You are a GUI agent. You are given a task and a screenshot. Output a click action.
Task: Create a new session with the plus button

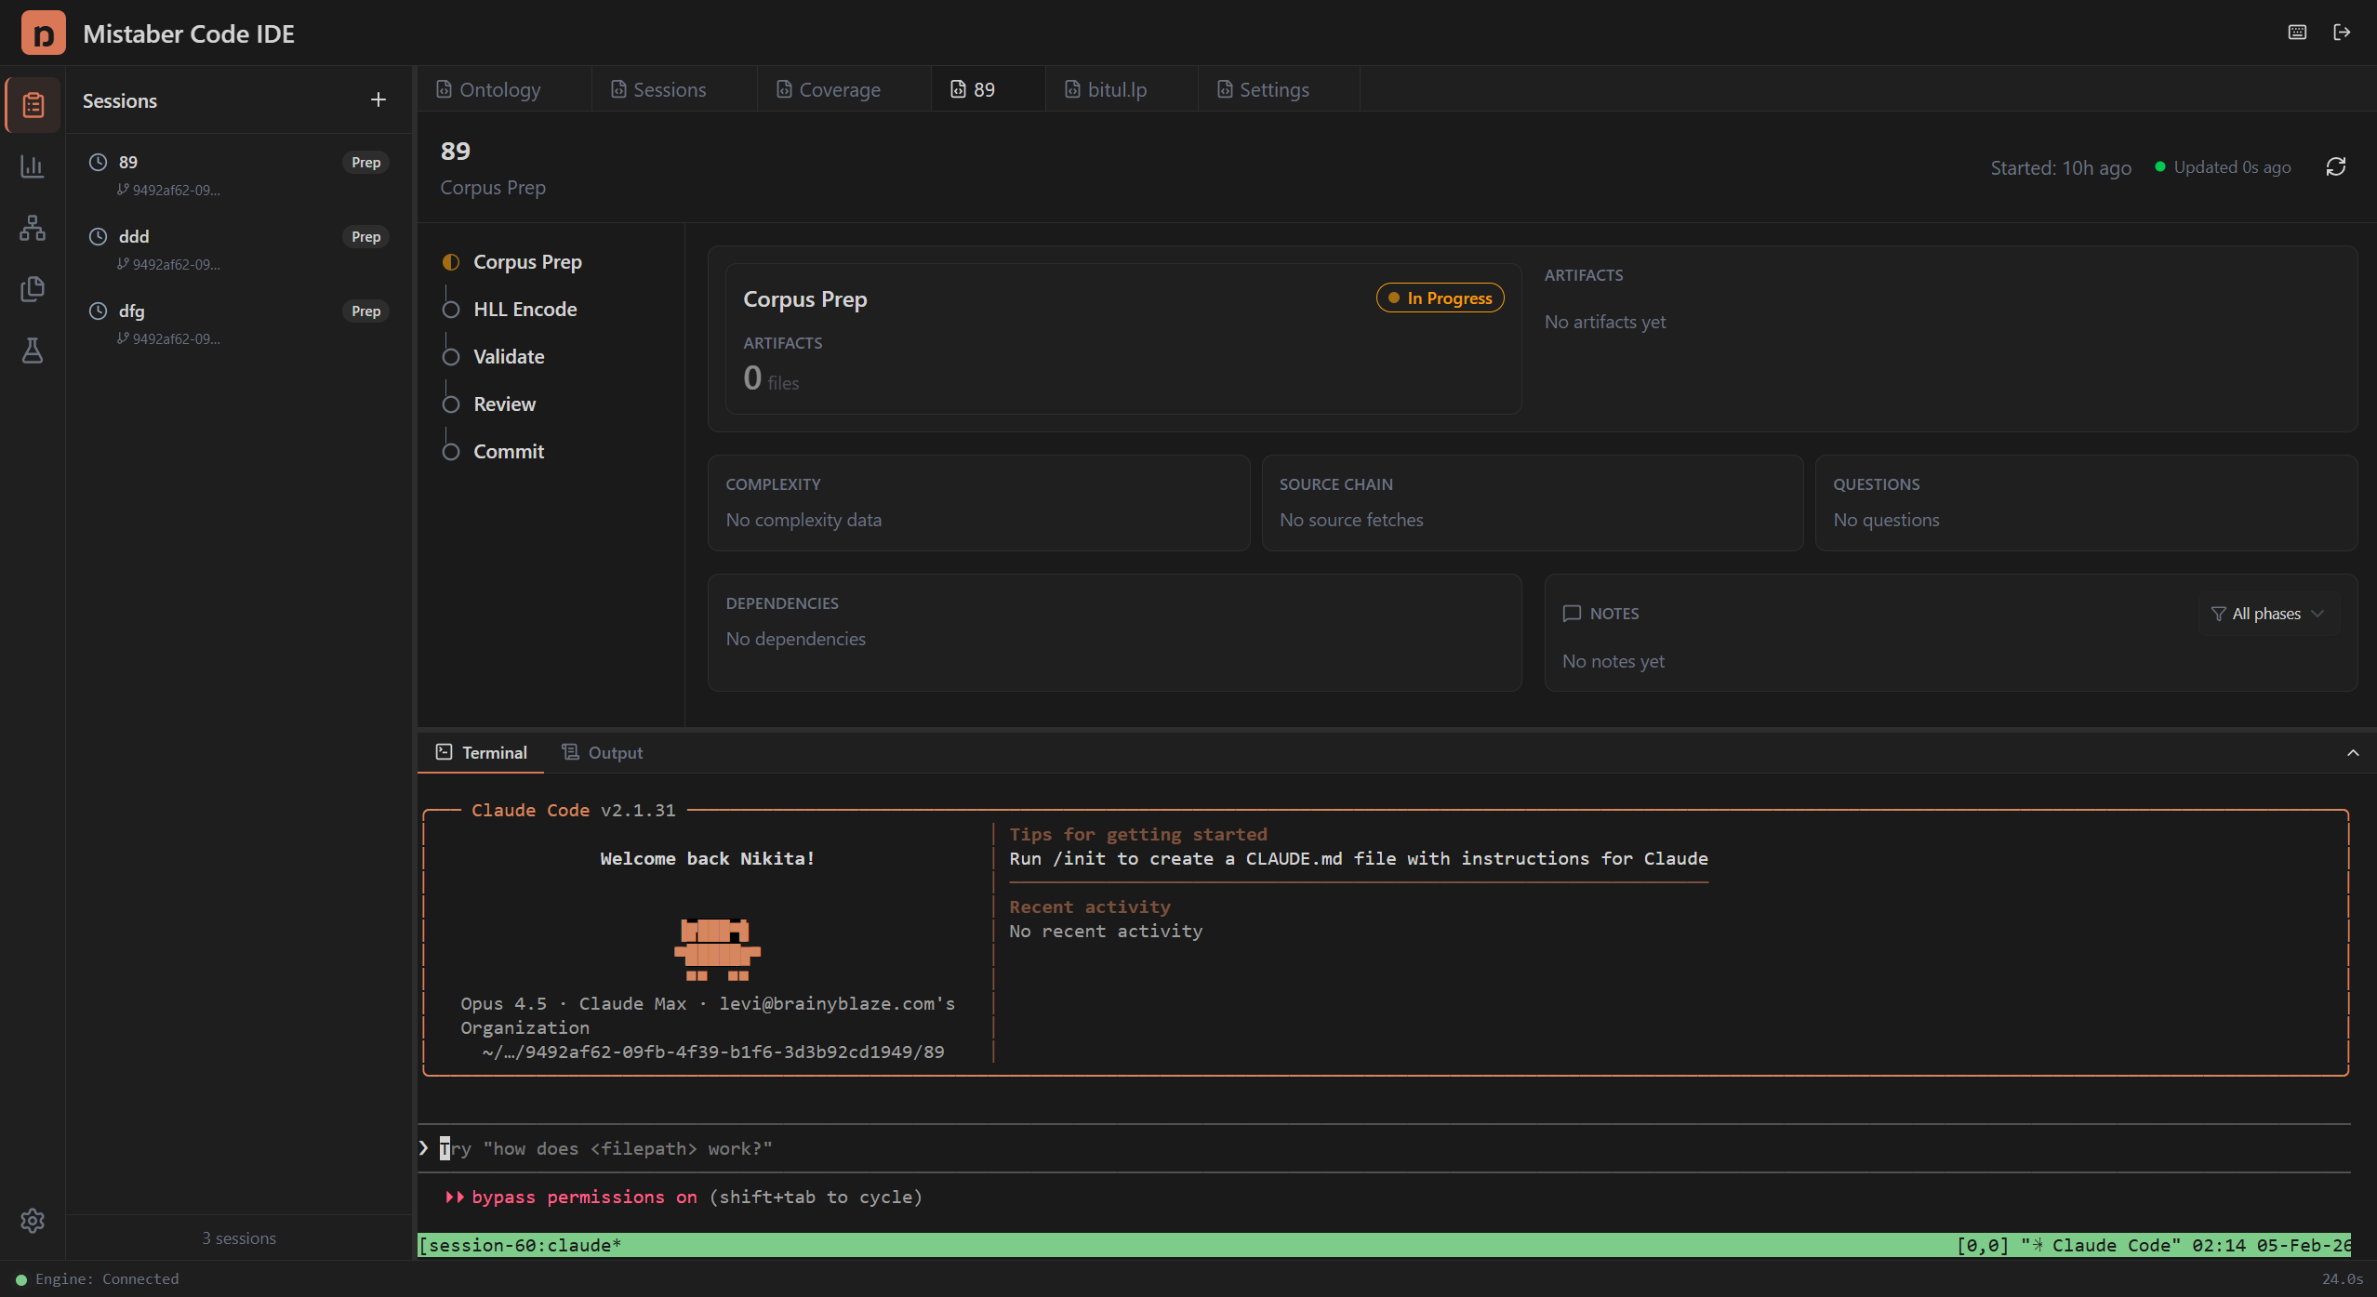coord(378,99)
